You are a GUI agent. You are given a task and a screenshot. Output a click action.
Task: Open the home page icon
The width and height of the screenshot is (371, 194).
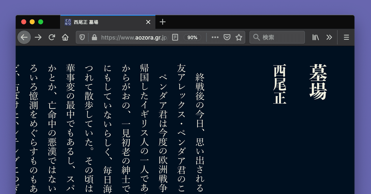[65, 37]
